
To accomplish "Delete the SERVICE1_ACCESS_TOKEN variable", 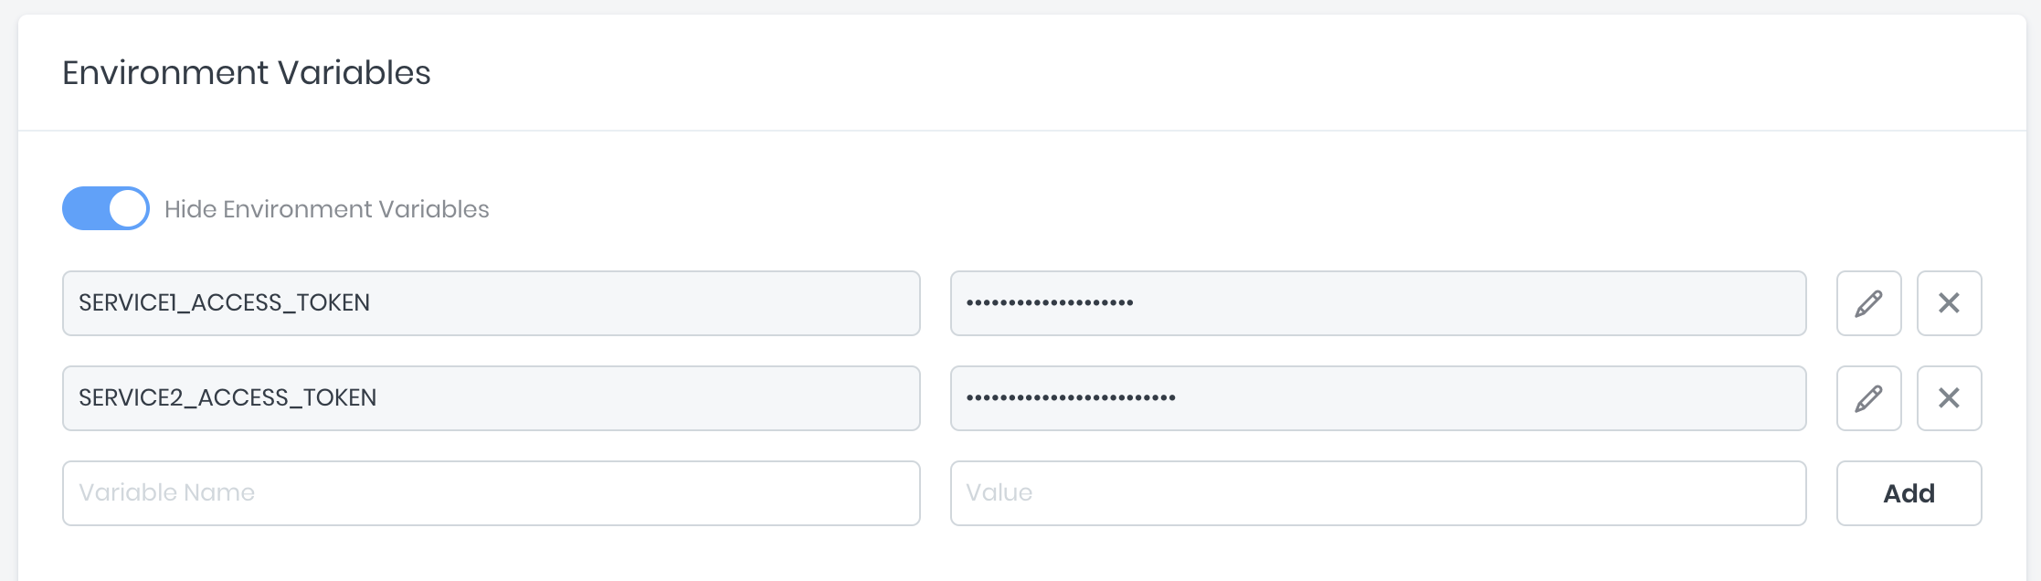I will pyautogui.click(x=1949, y=303).
